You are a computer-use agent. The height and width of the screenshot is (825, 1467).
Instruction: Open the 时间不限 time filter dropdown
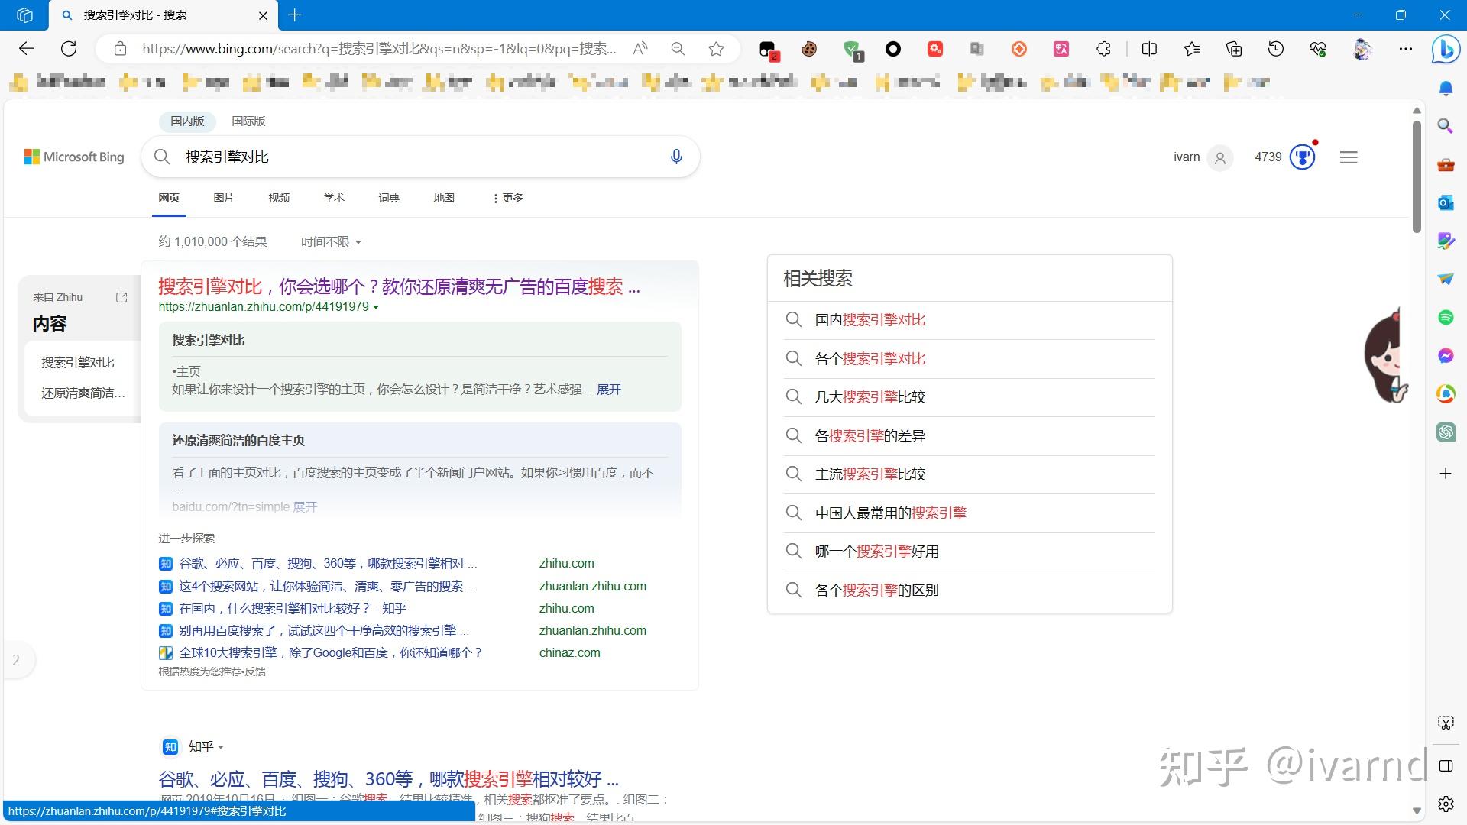[x=331, y=242]
